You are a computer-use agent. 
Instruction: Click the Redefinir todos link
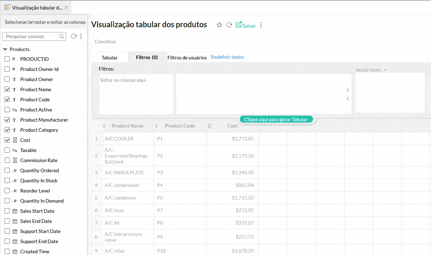pyautogui.click(x=227, y=57)
